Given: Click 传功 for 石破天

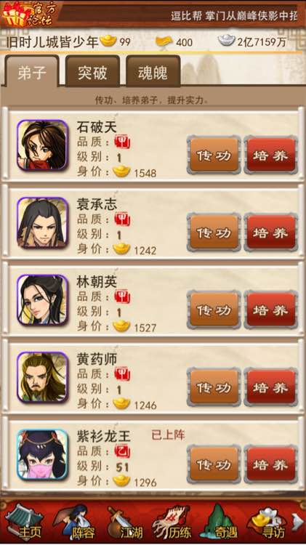Looking at the screenshot, I should click(214, 155).
